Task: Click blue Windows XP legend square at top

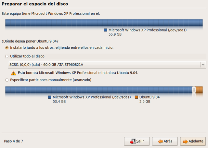Action: (105, 30)
